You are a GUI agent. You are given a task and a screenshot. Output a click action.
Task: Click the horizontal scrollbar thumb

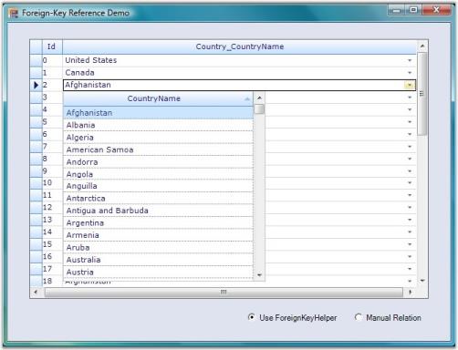point(224,292)
